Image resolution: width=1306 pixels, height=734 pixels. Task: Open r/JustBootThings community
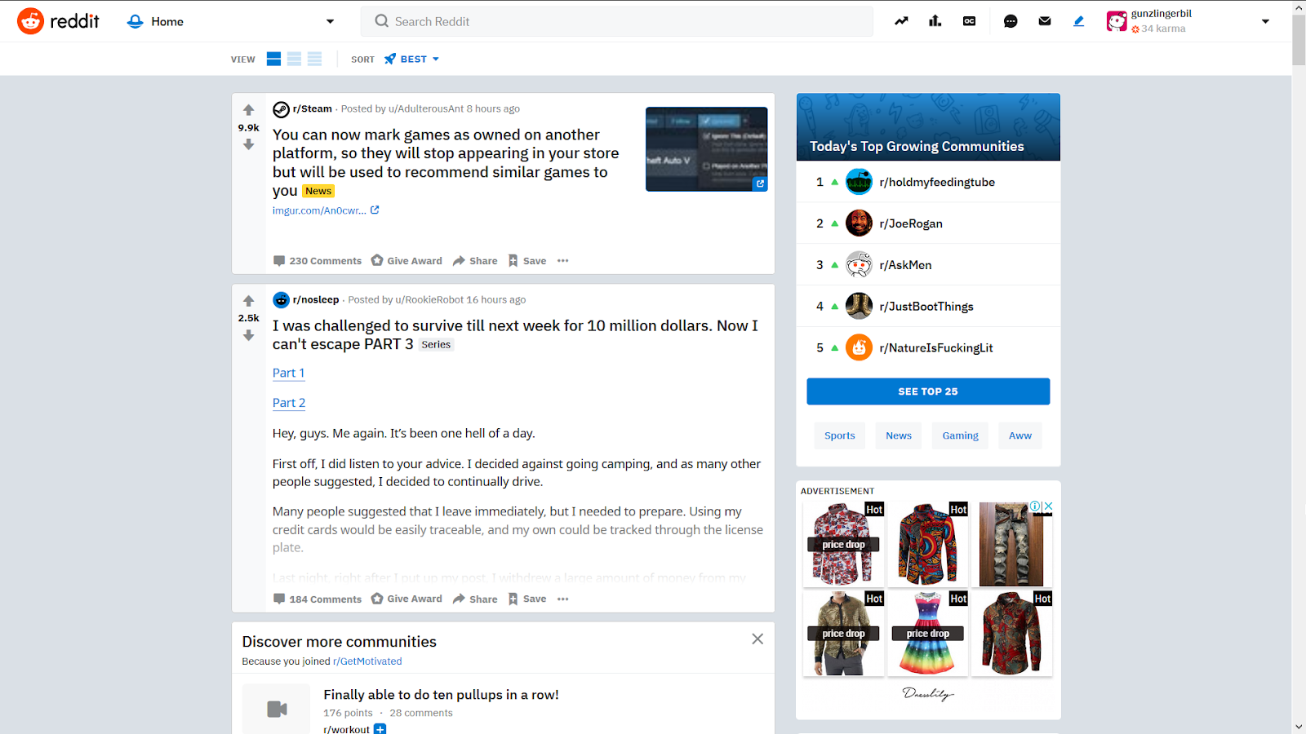[928, 307]
